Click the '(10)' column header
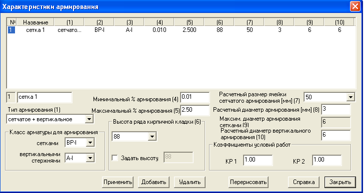364x193 pixels. click(x=339, y=22)
